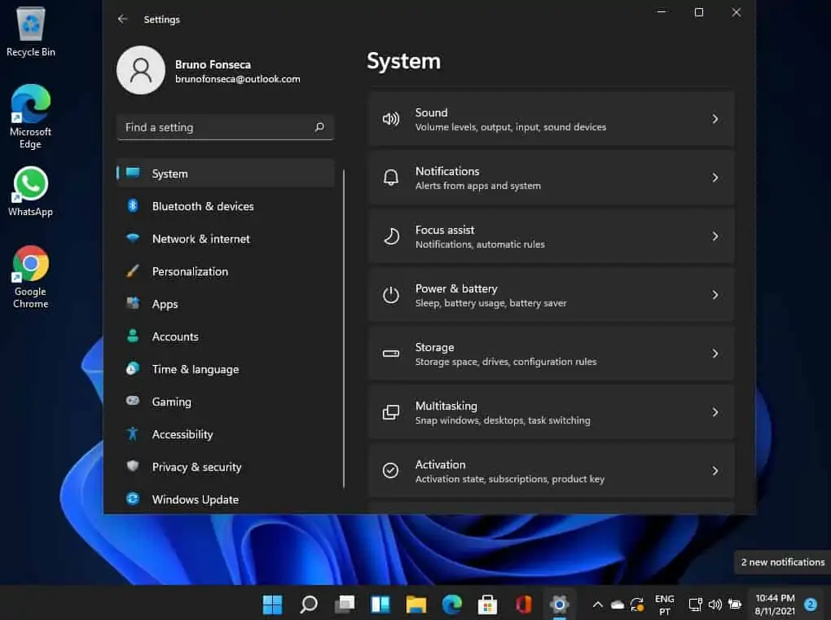Image resolution: width=831 pixels, height=620 pixels.
Task: Click the Focus assist crescent icon
Action: (390, 235)
